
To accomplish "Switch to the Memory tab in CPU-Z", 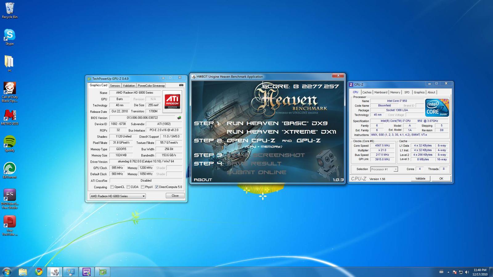I will (x=395, y=92).
